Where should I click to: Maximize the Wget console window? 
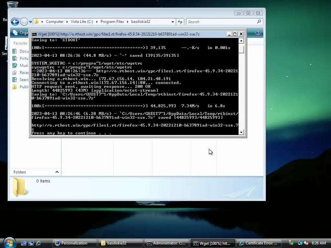coord(235,34)
